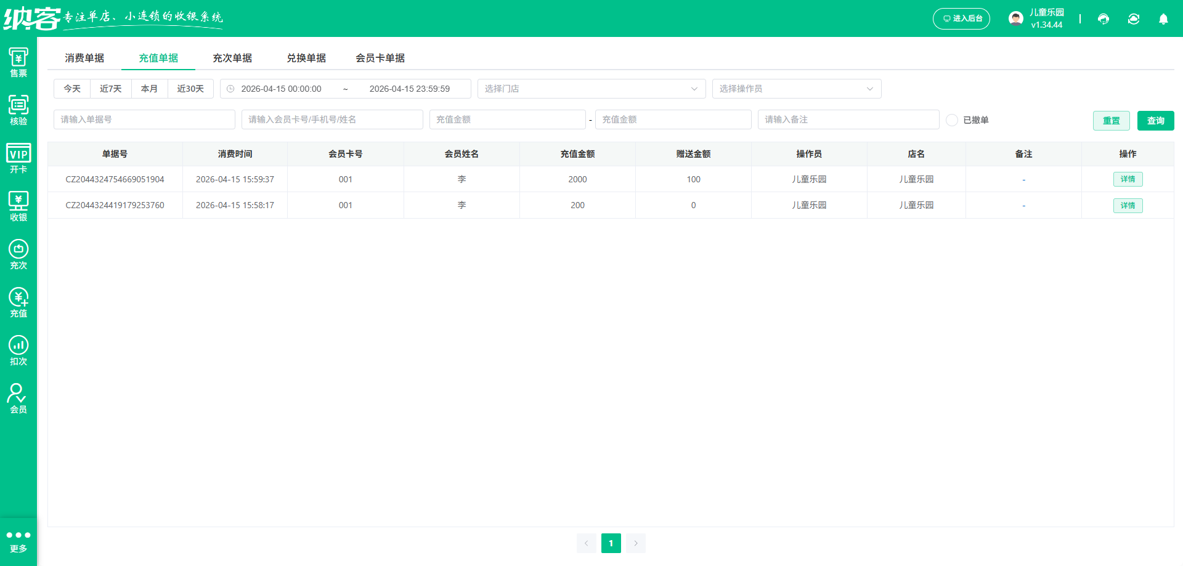Select the 今天 date filter

[71, 88]
